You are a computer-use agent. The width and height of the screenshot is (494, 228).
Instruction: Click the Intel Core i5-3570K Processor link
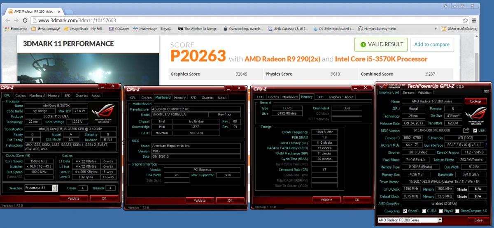381,59
